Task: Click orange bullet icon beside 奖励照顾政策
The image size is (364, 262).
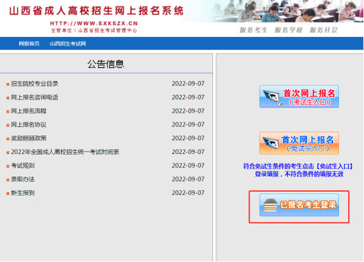Action: point(8,139)
